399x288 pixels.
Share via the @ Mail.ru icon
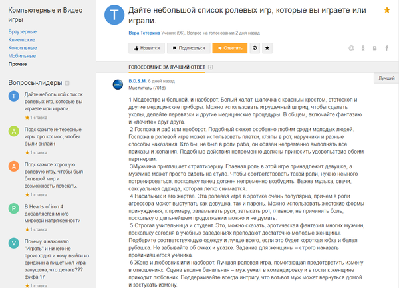(x=351, y=48)
